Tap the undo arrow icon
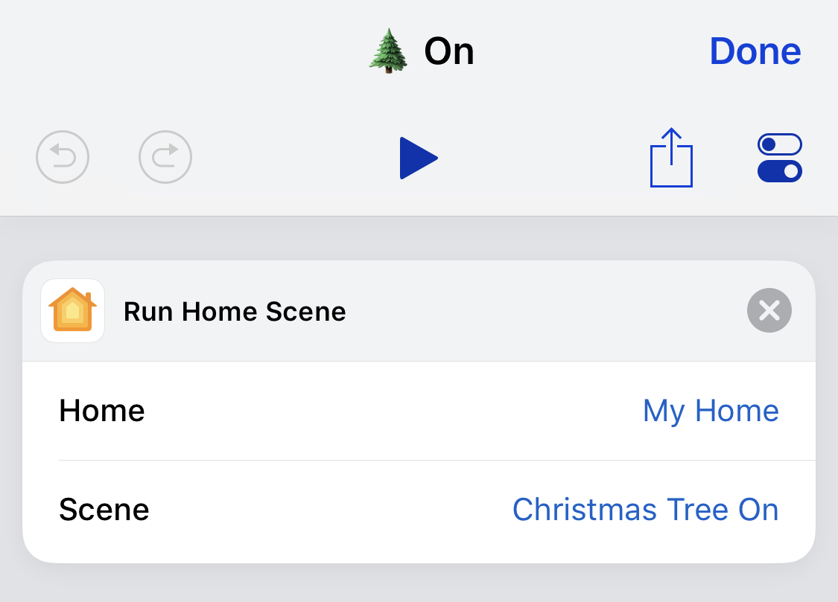The height and width of the screenshot is (602, 838). click(x=63, y=157)
